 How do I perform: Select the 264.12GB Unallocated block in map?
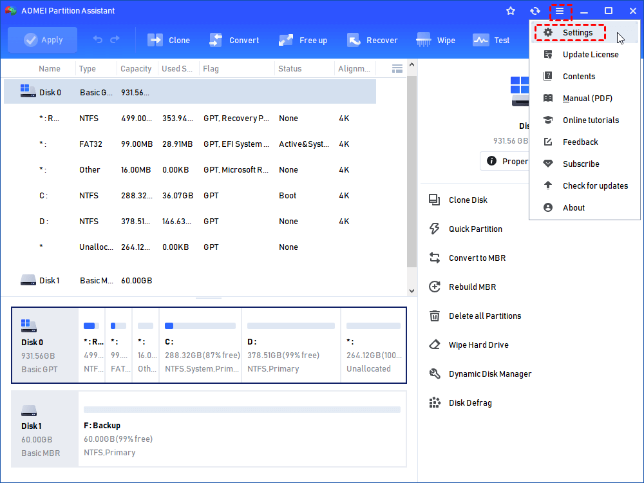pyautogui.click(x=374, y=345)
